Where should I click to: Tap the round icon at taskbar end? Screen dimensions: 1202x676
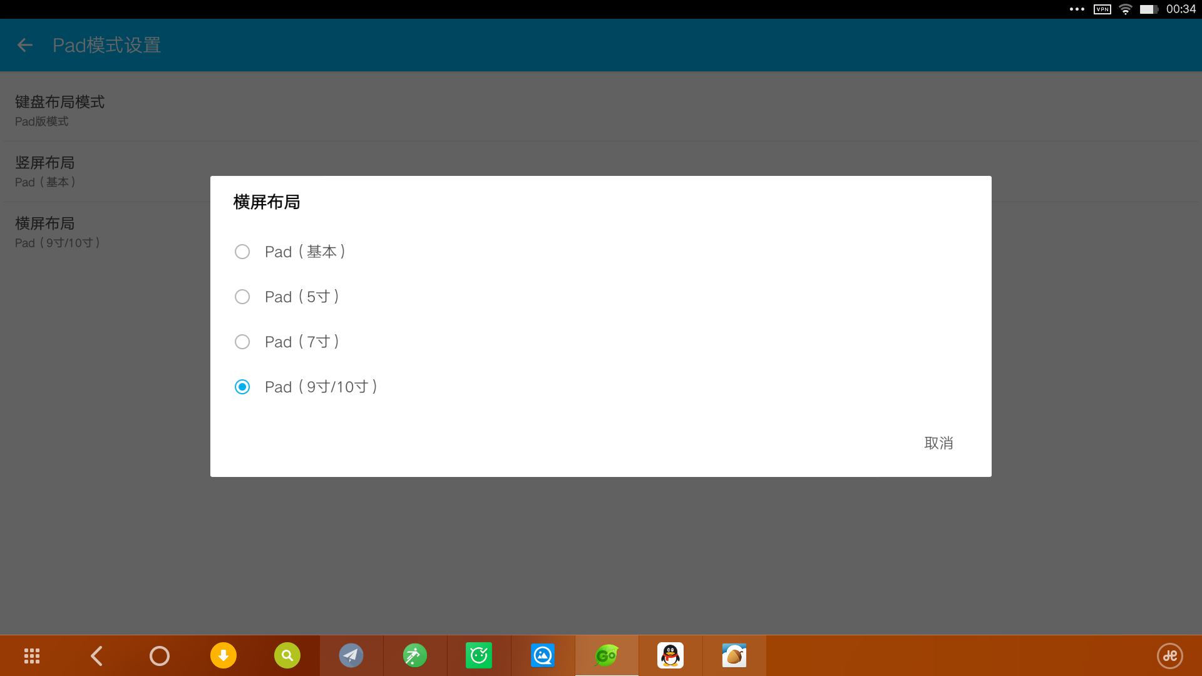pos(1169,656)
